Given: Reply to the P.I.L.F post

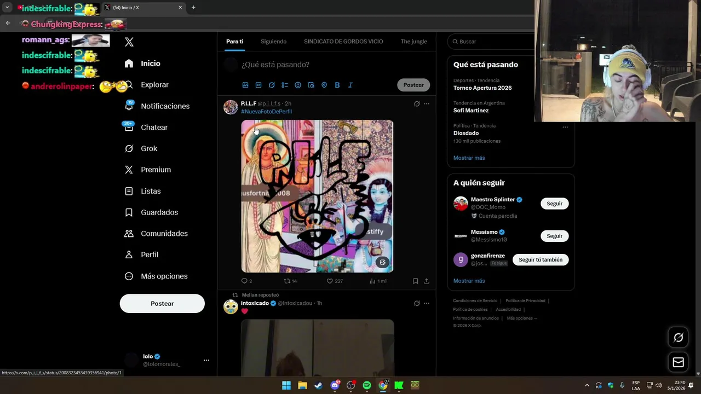Looking at the screenshot, I should pyautogui.click(x=246, y=281).
